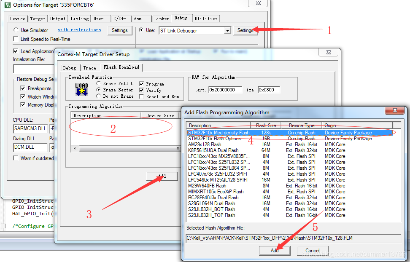This screenshot has height=262, width=410.
Task: Click the 'with restrictions' link
Action: click(x=79, y=30)
